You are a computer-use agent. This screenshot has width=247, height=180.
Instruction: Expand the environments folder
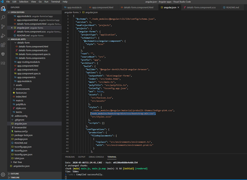[x=14, y=89]
